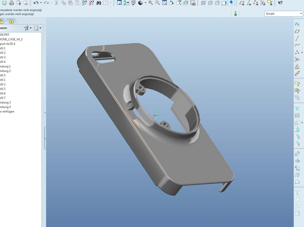Click the 'er einfügen' insert marker

(7, 111)
